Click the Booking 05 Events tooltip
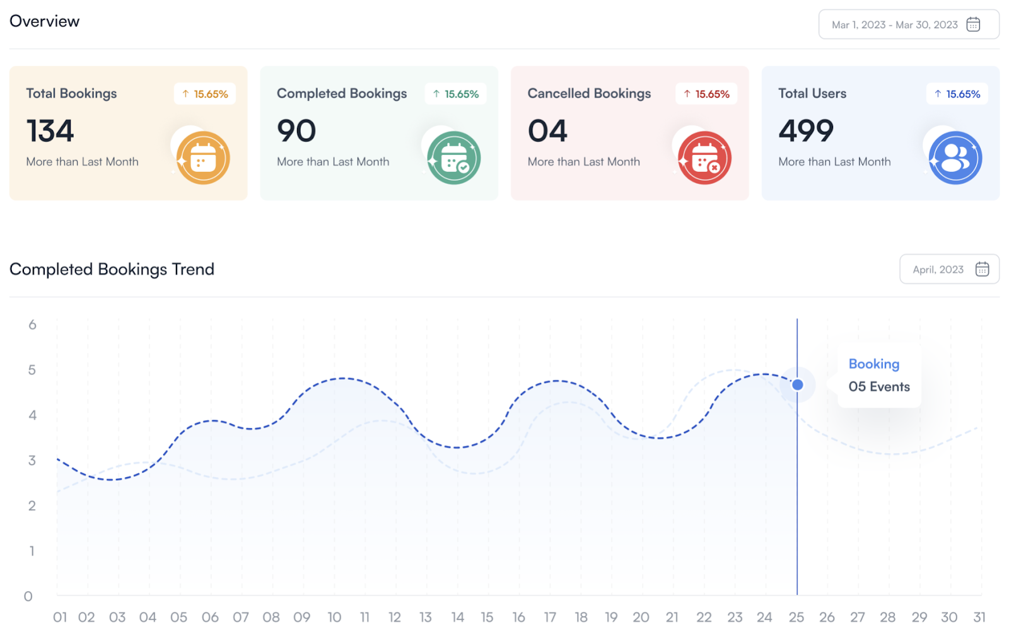 click(x=878, y=376)
